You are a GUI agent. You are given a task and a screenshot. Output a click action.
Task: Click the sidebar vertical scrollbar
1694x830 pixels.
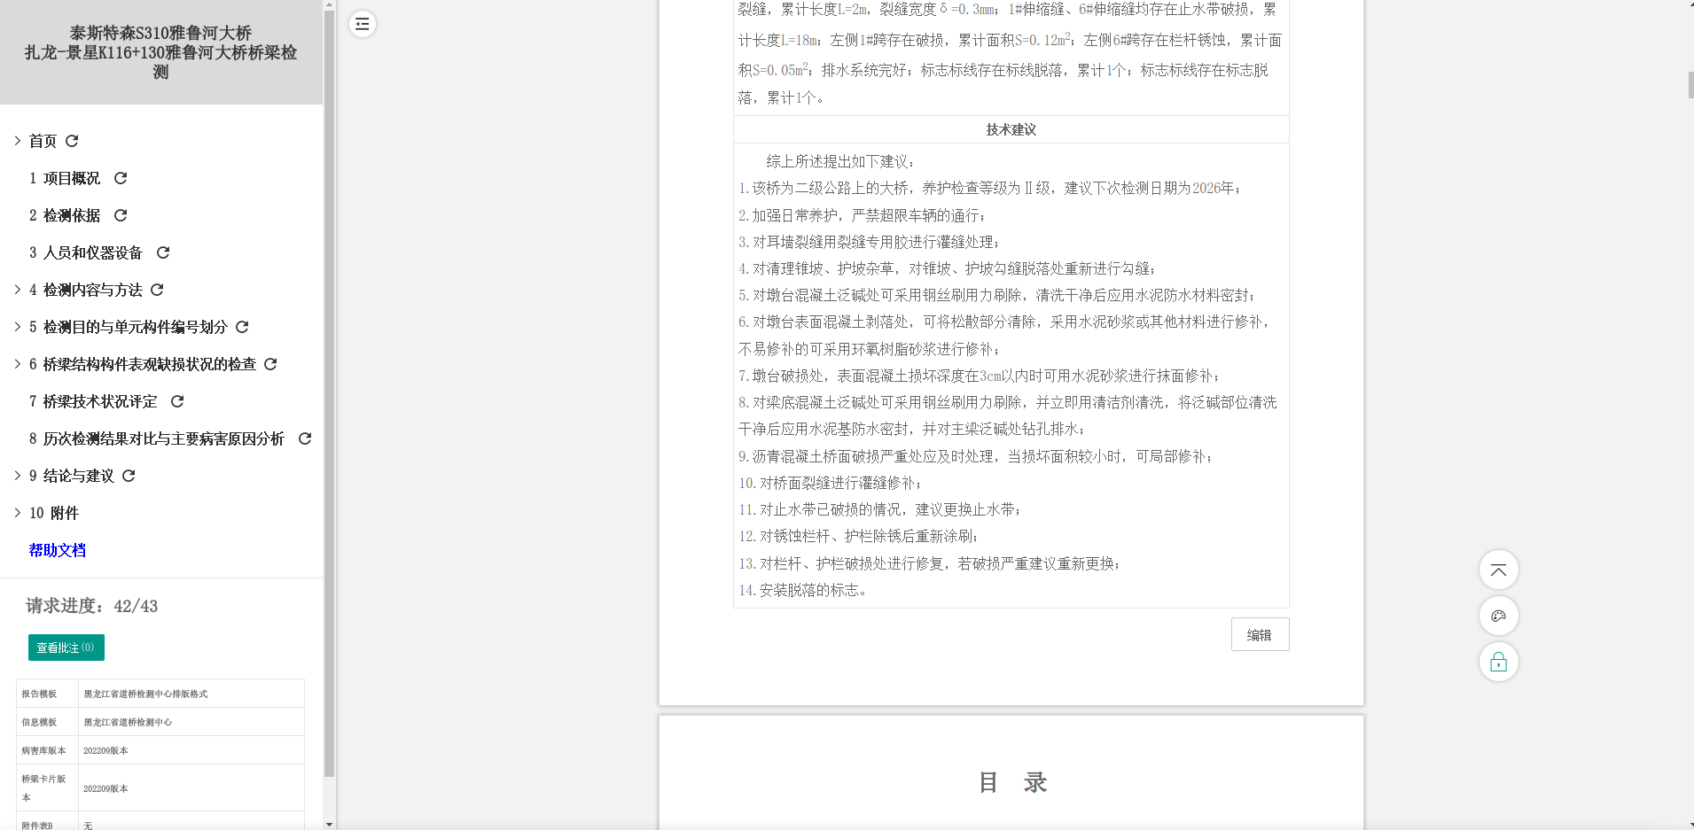point(329,394)
